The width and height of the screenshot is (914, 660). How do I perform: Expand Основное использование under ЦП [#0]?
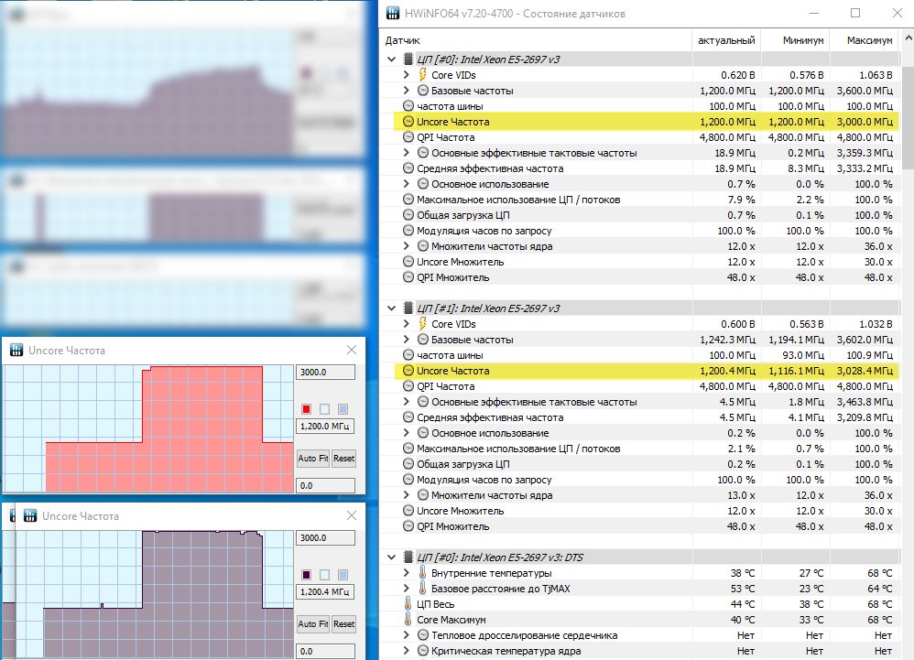click(x=407, y=184)
